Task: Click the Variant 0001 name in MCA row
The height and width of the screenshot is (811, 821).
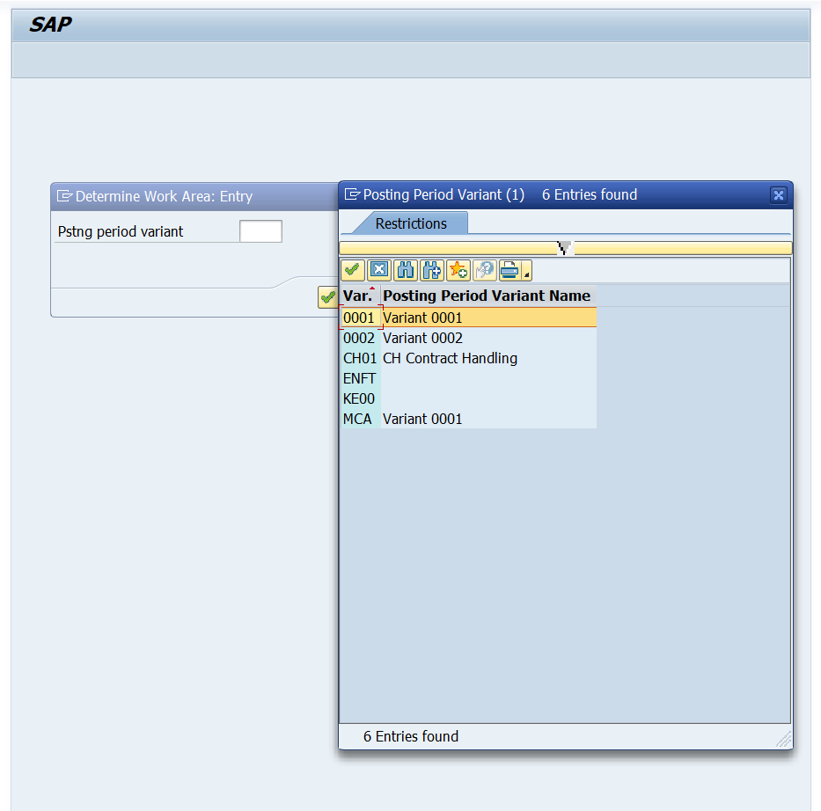Action: [488, 419]
